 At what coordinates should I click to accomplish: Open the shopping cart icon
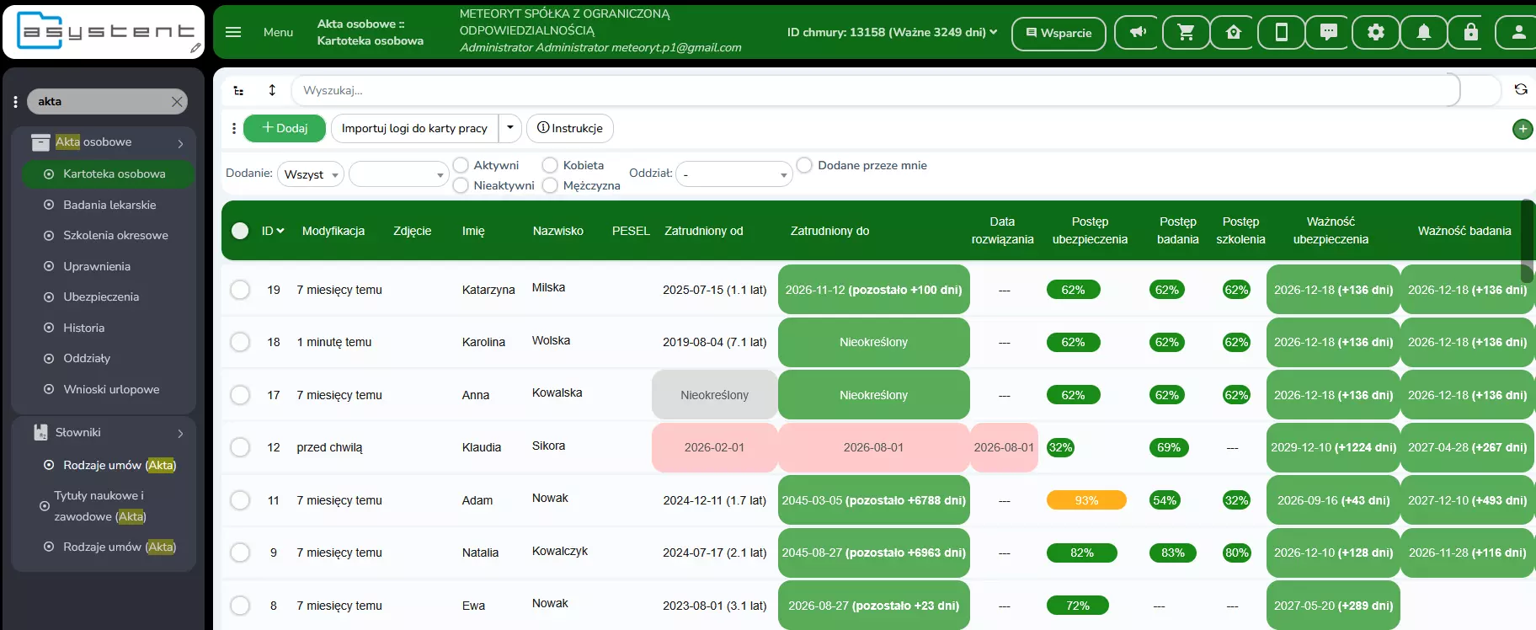[1186, 33]
